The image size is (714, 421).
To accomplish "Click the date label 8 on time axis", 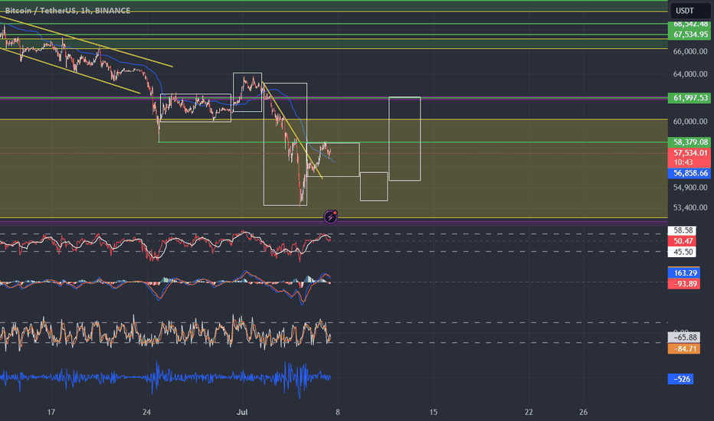I will point(337,413).
